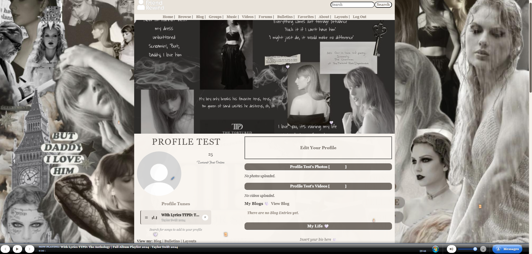This screenshot has height=254, width=532.
Task: Click the Now Playing song title text
Action: tap(119, 247)
